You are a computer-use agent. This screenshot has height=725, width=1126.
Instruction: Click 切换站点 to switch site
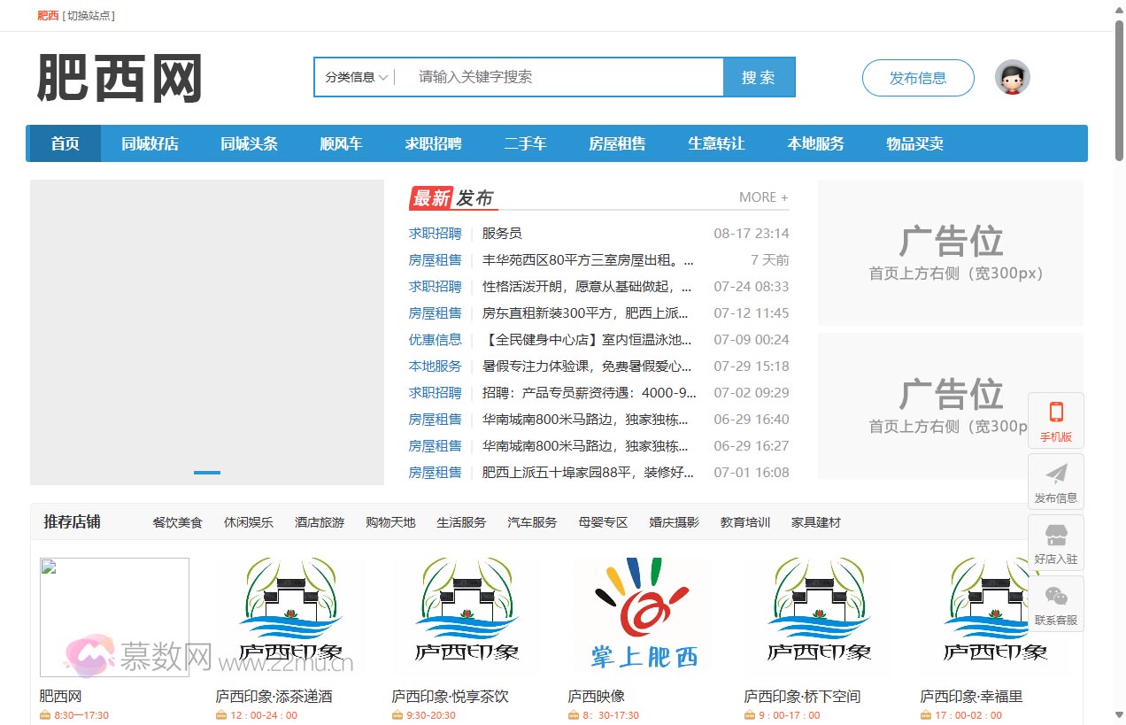[x=89, y=15]
